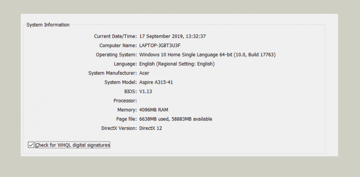The width and height of the screenshot is (360, 177).
Task: Click the System Manufacturer value Acer
Action: click(x=144, y=73)
